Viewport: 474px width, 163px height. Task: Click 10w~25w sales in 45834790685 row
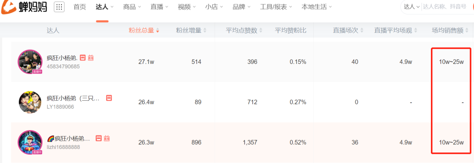(451, 62)
